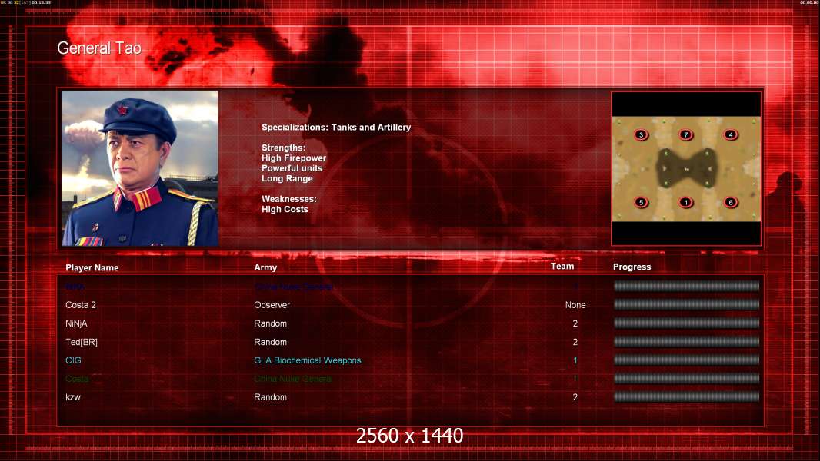This screenshot has height=461, width=820.
Task: Select start position 5 marker
Action: pyautogui.click(x=641, y=202)
